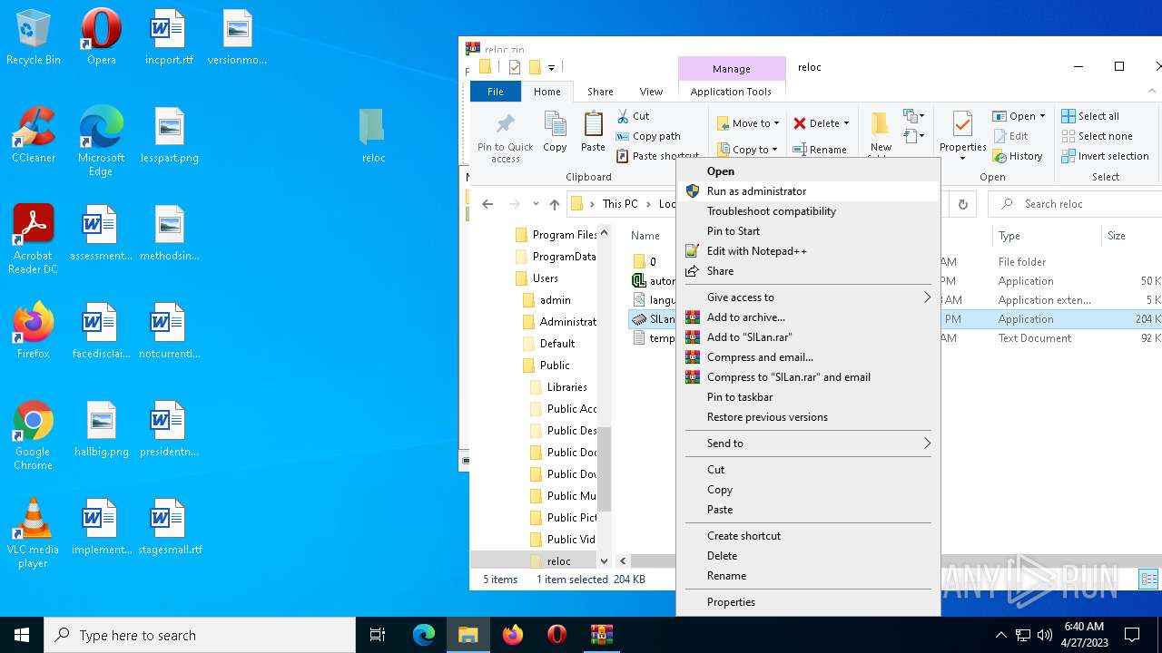Click refresh button beside address bar

tap(963, 204)
